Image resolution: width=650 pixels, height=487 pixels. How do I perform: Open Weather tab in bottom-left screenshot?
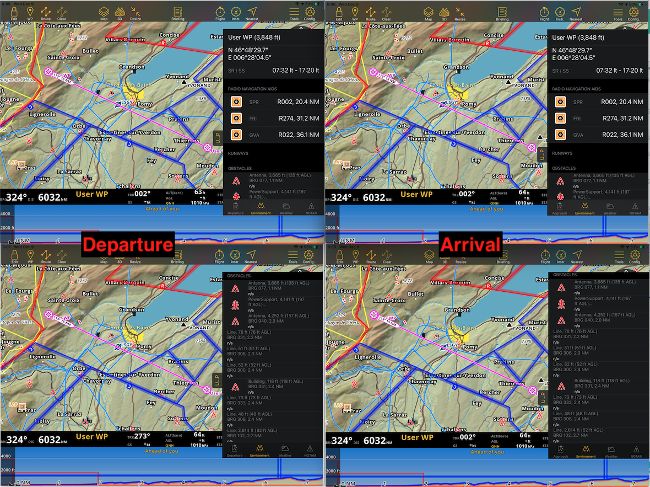285,450
